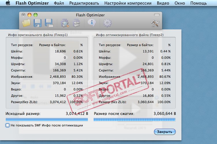Open the Редактировать menu

(x=84, y=3)
